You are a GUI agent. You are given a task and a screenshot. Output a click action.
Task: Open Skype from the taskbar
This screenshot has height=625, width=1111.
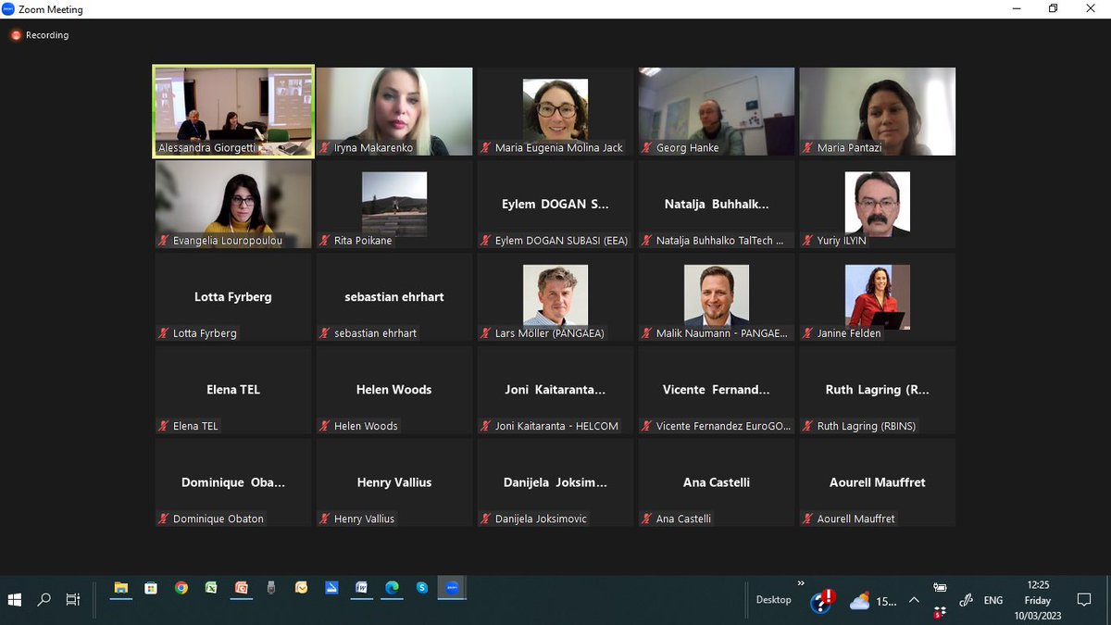tap(421, 587)
